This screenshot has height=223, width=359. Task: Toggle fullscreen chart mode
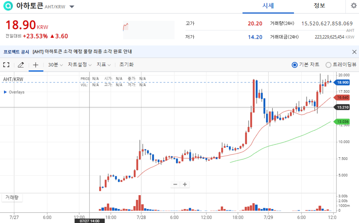pos(6,65)
